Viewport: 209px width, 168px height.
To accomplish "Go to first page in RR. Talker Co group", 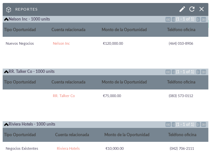I will pyautogui.click(x=168, y=72).
